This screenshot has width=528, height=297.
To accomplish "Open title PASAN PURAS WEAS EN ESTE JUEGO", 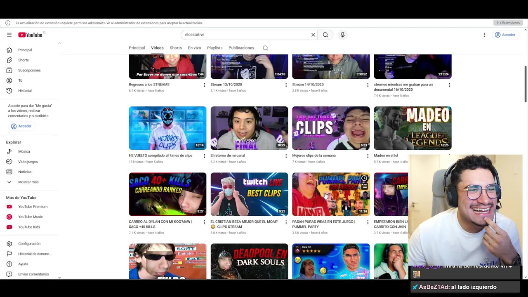I will 323,224.
